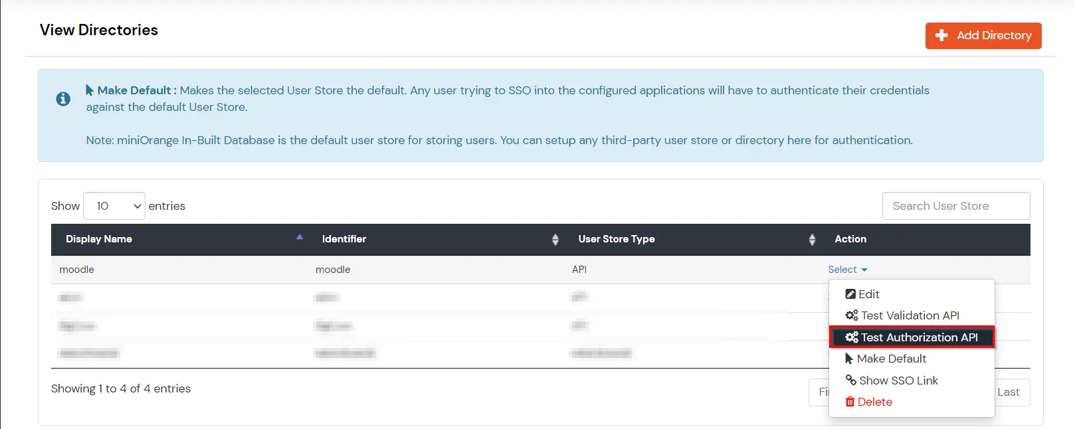Click API user store type cell
This screenshot has width=1075, height=429.
coord(579,270)
